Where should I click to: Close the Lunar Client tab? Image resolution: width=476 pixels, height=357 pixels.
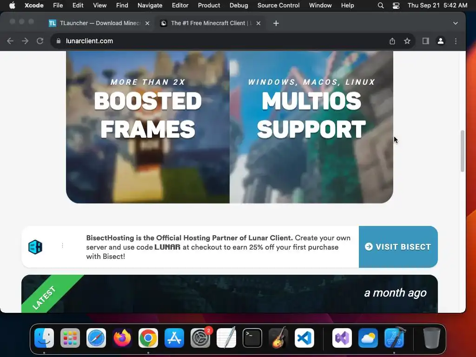(x=258, y=23)
